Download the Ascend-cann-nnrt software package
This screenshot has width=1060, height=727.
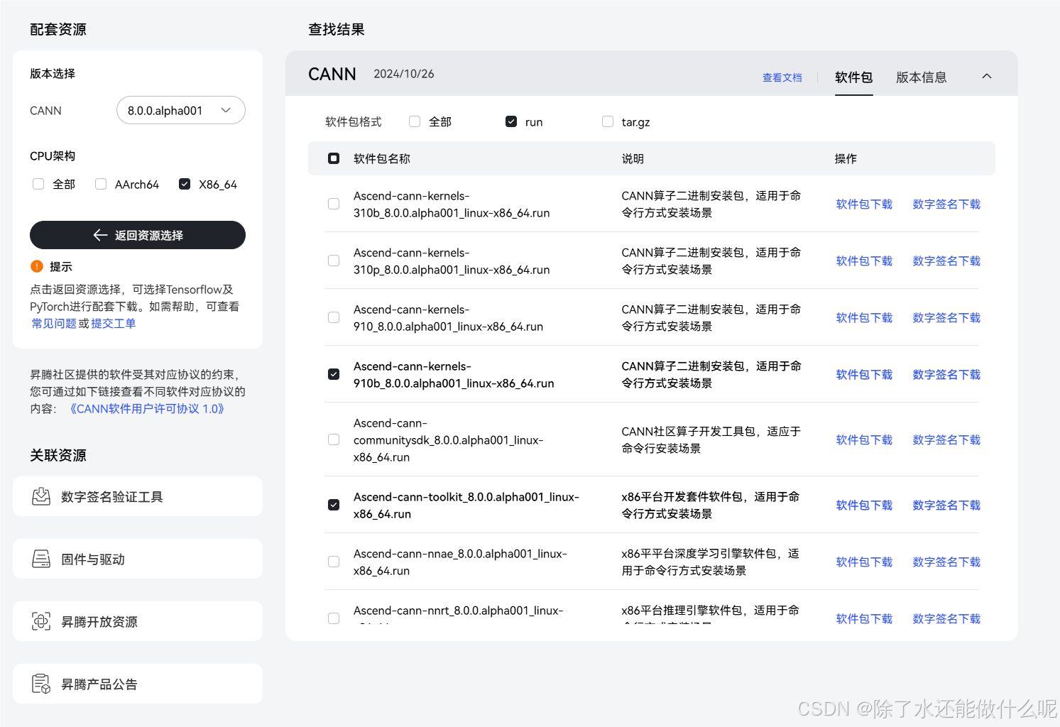click(x=864, y=618)
